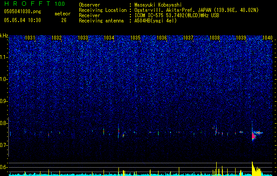
Task: Click the HROFFT program title
Action: pos(28,4)
